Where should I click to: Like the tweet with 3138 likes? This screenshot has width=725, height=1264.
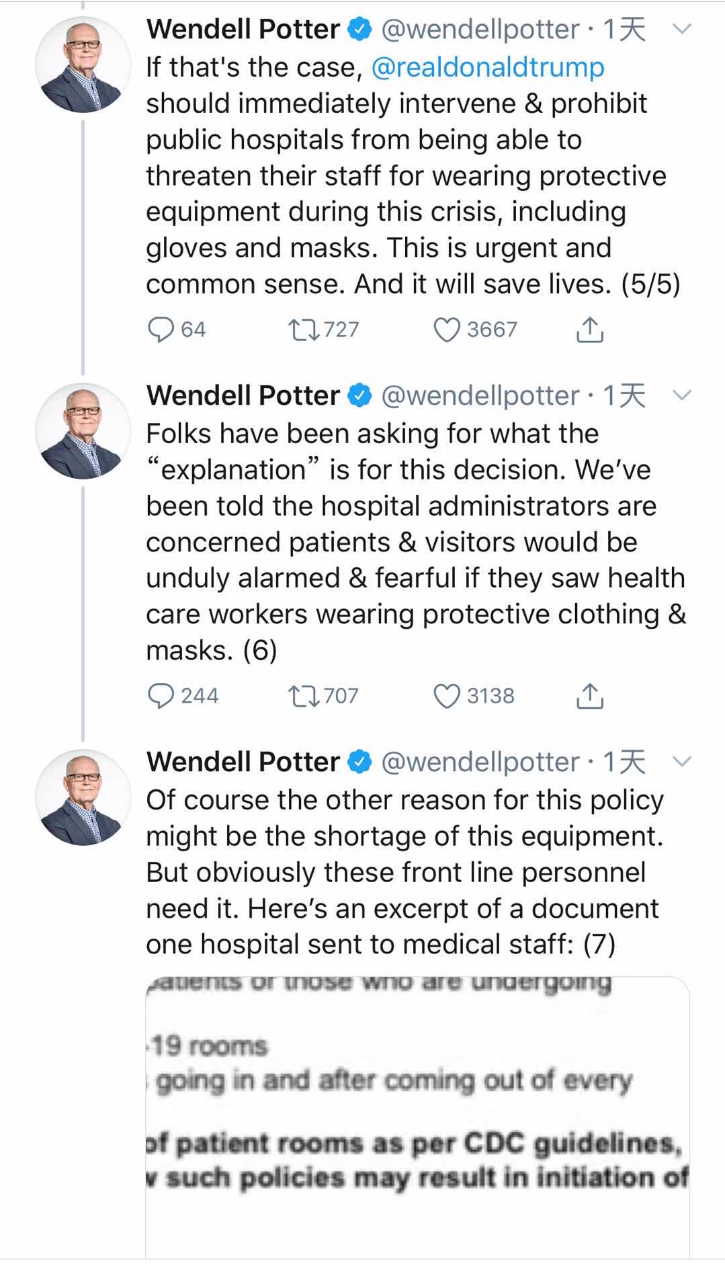pos(446,696)
